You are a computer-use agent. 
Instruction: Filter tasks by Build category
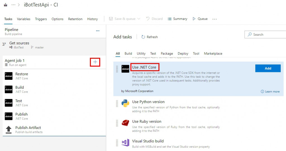[x=128, y=54]
